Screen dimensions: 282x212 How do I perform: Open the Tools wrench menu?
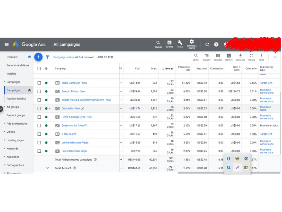click(180, 44)
